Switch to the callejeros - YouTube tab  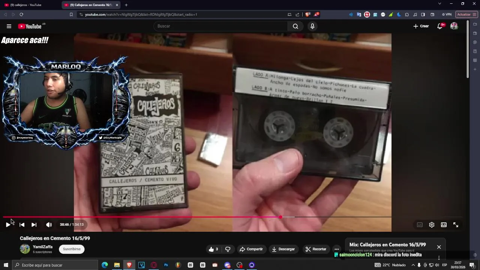click(x=31, y=5)
